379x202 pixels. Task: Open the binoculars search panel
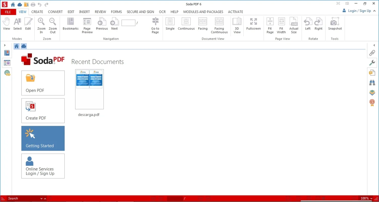[372, 83]
